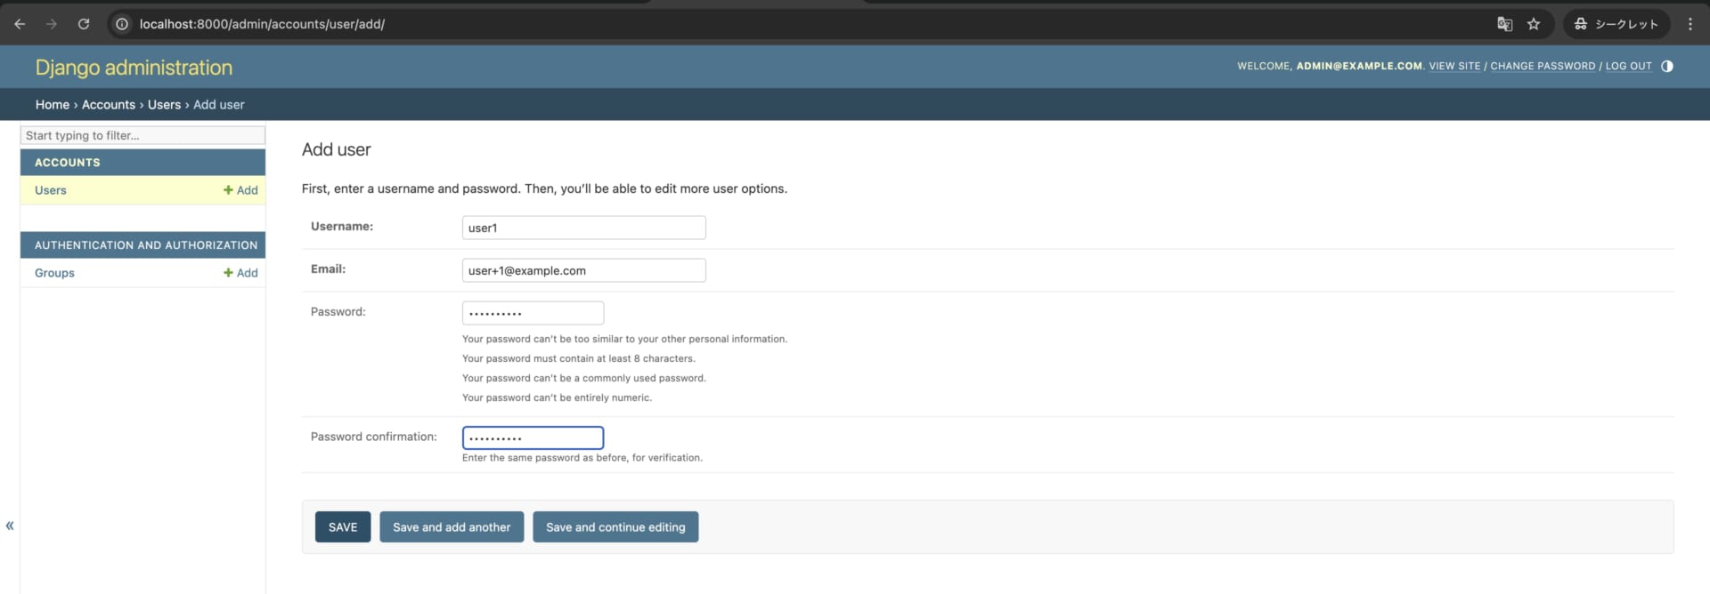This screenshot has width=1710, height=594.
Task: Click the ADMIN@EXAMPLE.COM welcome text
Action: click(x=1359, y=66)
